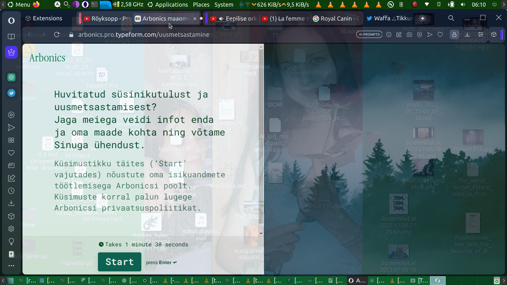This screenshot has height=285, width=507.
Task: Switch to the Royal Canin Google tab
Action: [x=337, y=19]
